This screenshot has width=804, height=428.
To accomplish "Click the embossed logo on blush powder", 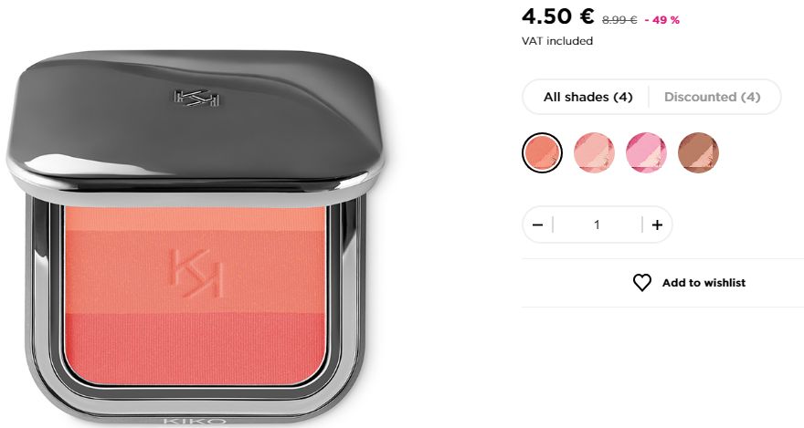I will 196,274.
